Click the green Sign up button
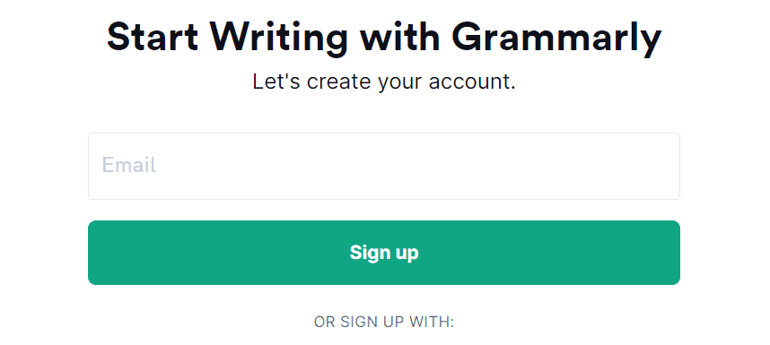Screen dimensions: 770x345 pos(384,253)
